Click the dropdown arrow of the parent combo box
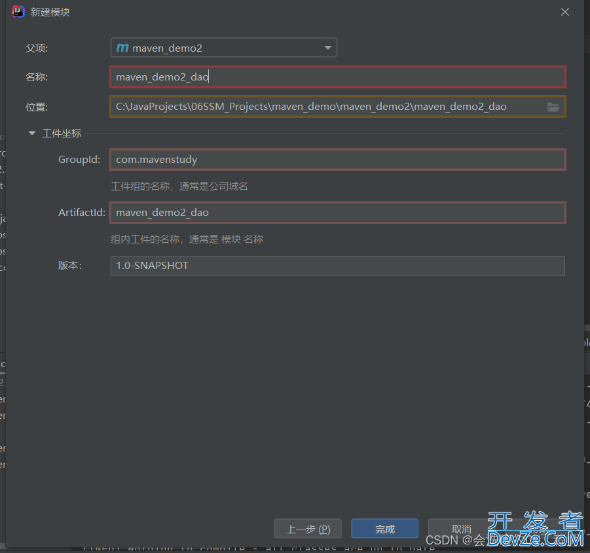590x553 pixels. click(327, 48)
